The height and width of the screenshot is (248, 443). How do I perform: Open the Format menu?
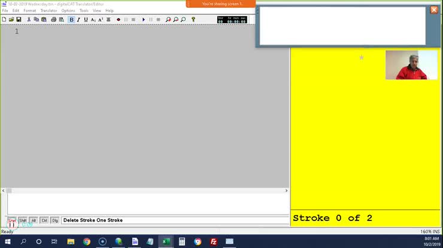pyautogui.click(x=29, y=11)
